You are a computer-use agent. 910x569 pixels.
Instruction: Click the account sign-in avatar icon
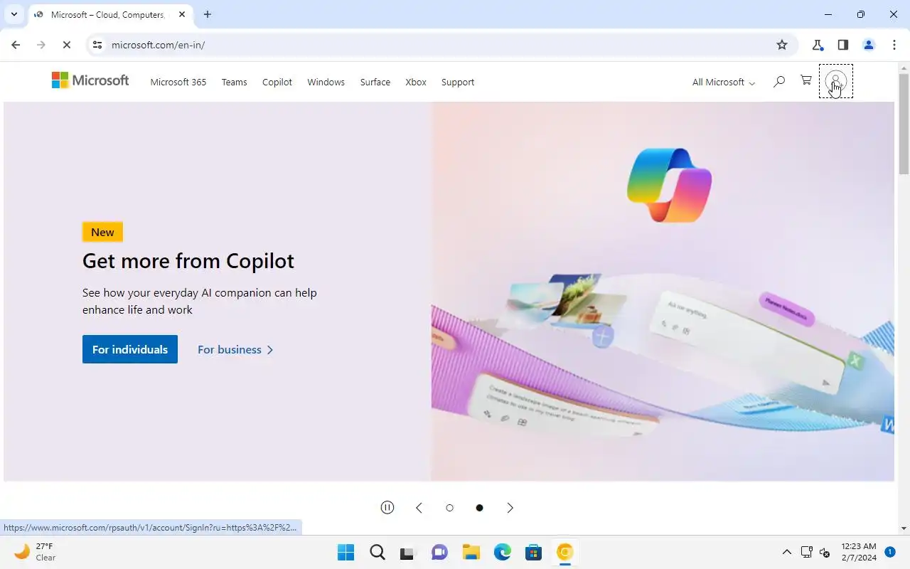point(835,81)
